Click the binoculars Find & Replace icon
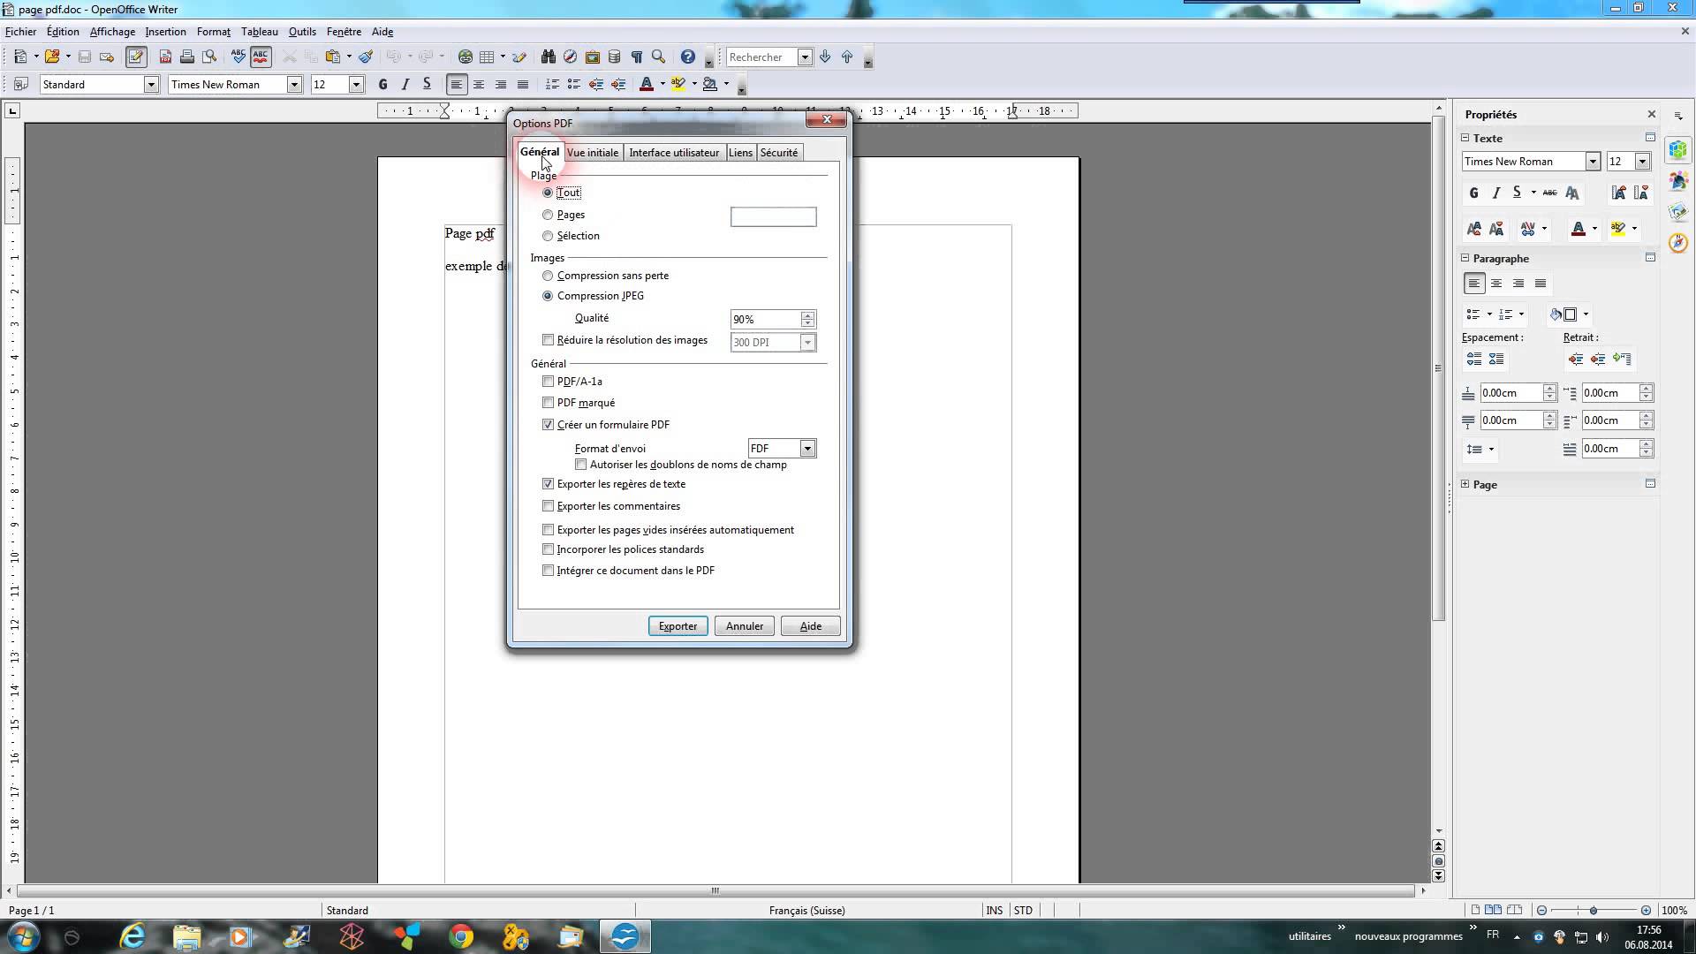The height and width of the screenshot is (954, 1696). click(x=549, y=57)
